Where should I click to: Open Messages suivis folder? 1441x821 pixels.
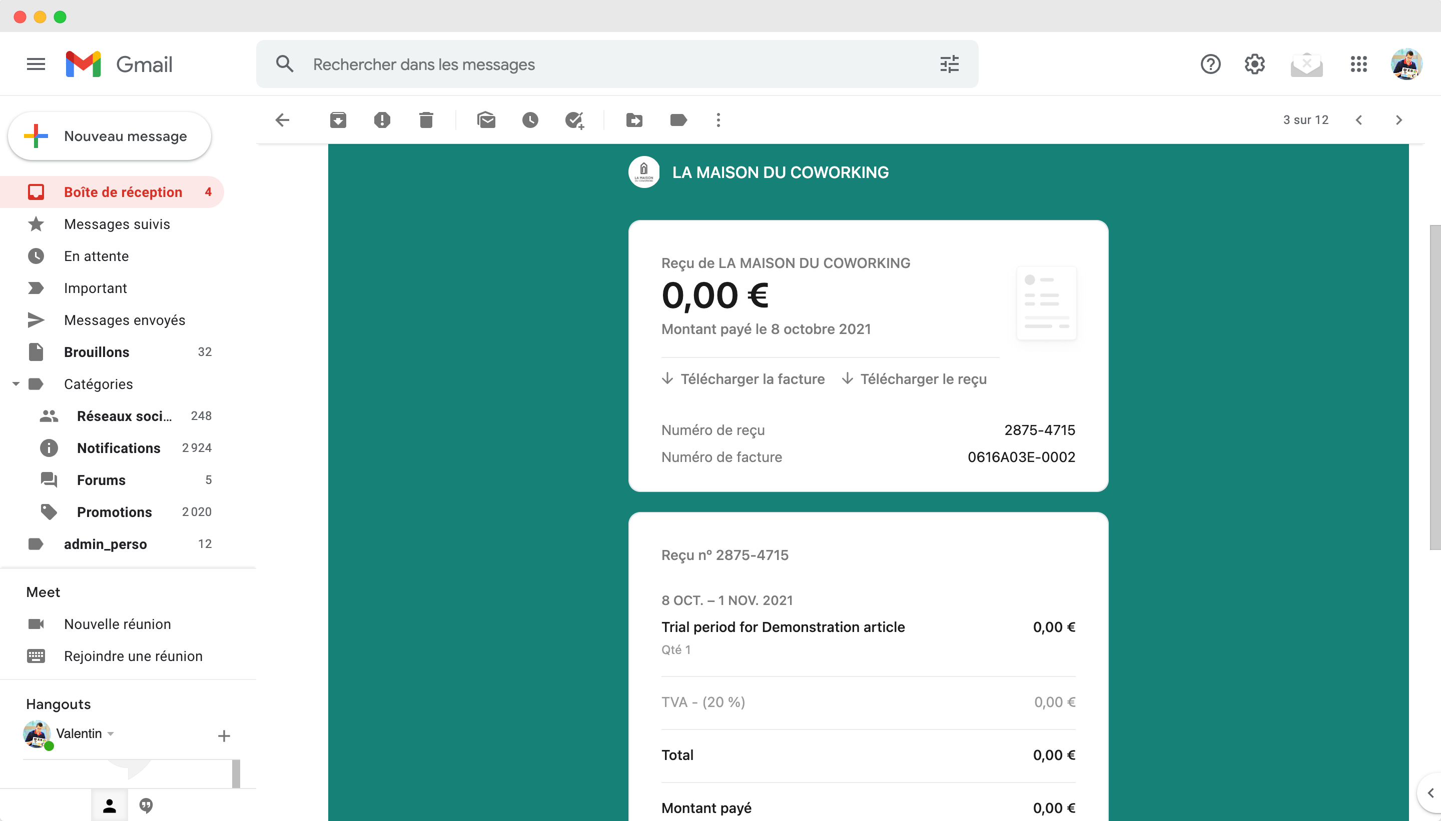[x=112, y=224]
